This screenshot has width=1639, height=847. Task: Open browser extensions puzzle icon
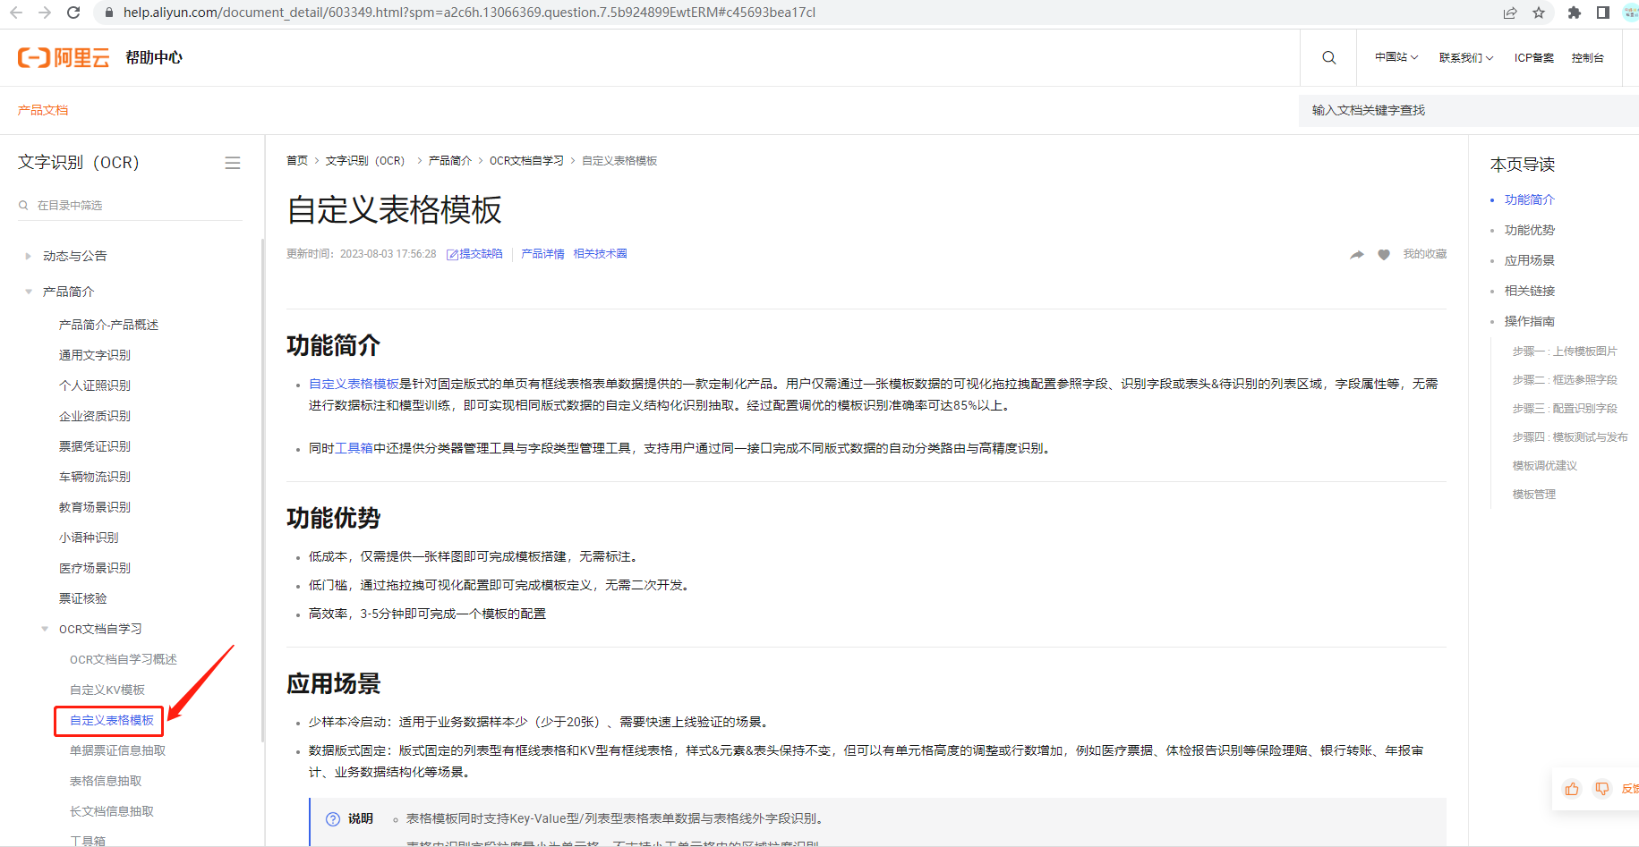(1575, 13)
